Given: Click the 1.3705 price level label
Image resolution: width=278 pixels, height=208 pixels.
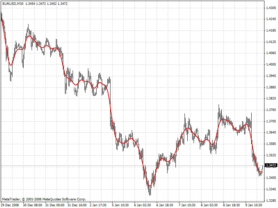Looking at the screenshot, I should (x=271, y=121).
